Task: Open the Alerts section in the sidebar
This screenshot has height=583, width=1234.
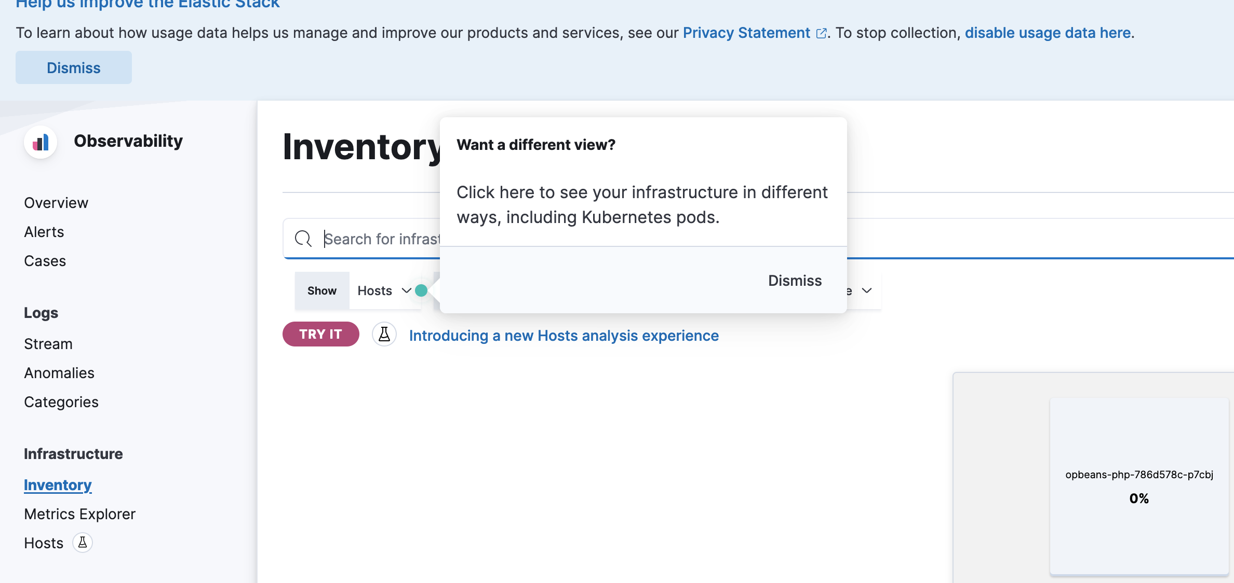Action: (x=44, y=231)
